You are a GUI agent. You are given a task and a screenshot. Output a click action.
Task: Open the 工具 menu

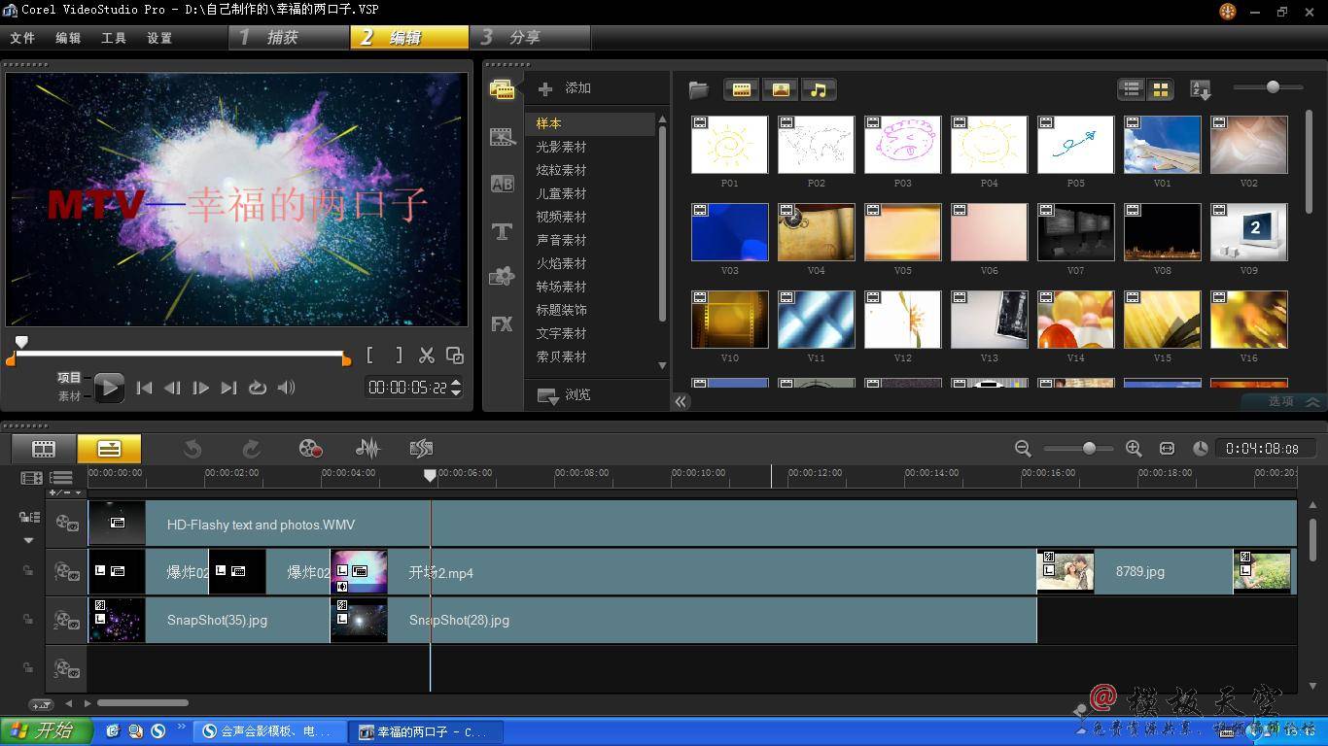click(114, 38)
